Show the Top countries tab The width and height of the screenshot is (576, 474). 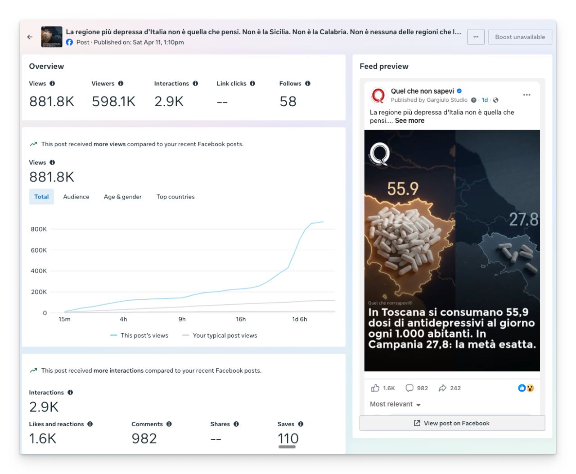175,197
